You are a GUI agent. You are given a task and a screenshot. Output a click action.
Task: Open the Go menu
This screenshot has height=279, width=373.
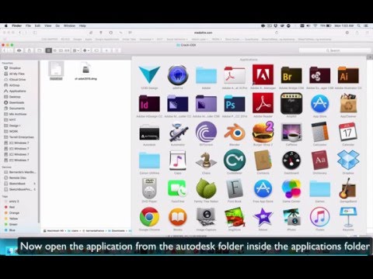point(58,26)
